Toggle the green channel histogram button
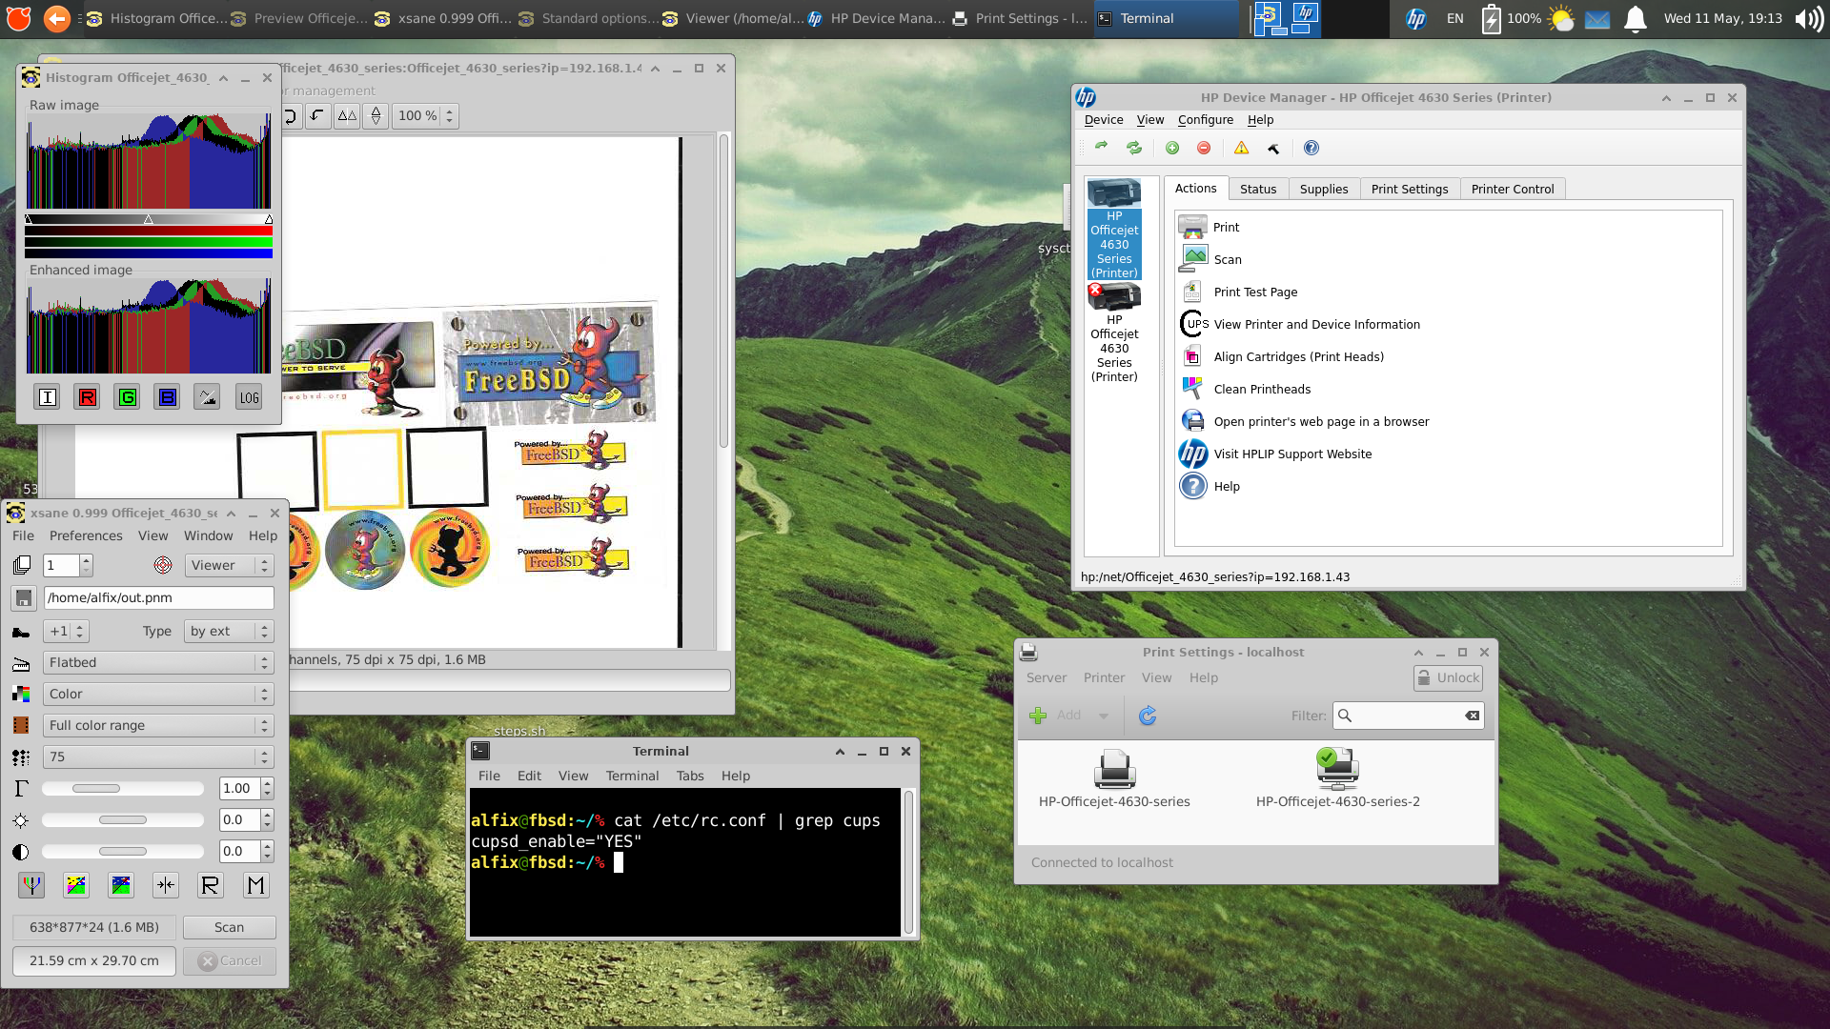This screenshot has height=1029, width=1830. [128, 397]
